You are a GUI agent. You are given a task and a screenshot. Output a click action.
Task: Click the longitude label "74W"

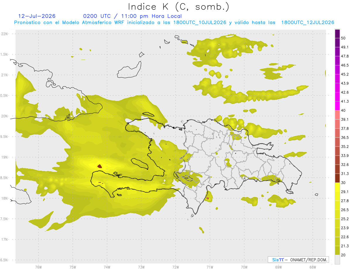point(107,267)
